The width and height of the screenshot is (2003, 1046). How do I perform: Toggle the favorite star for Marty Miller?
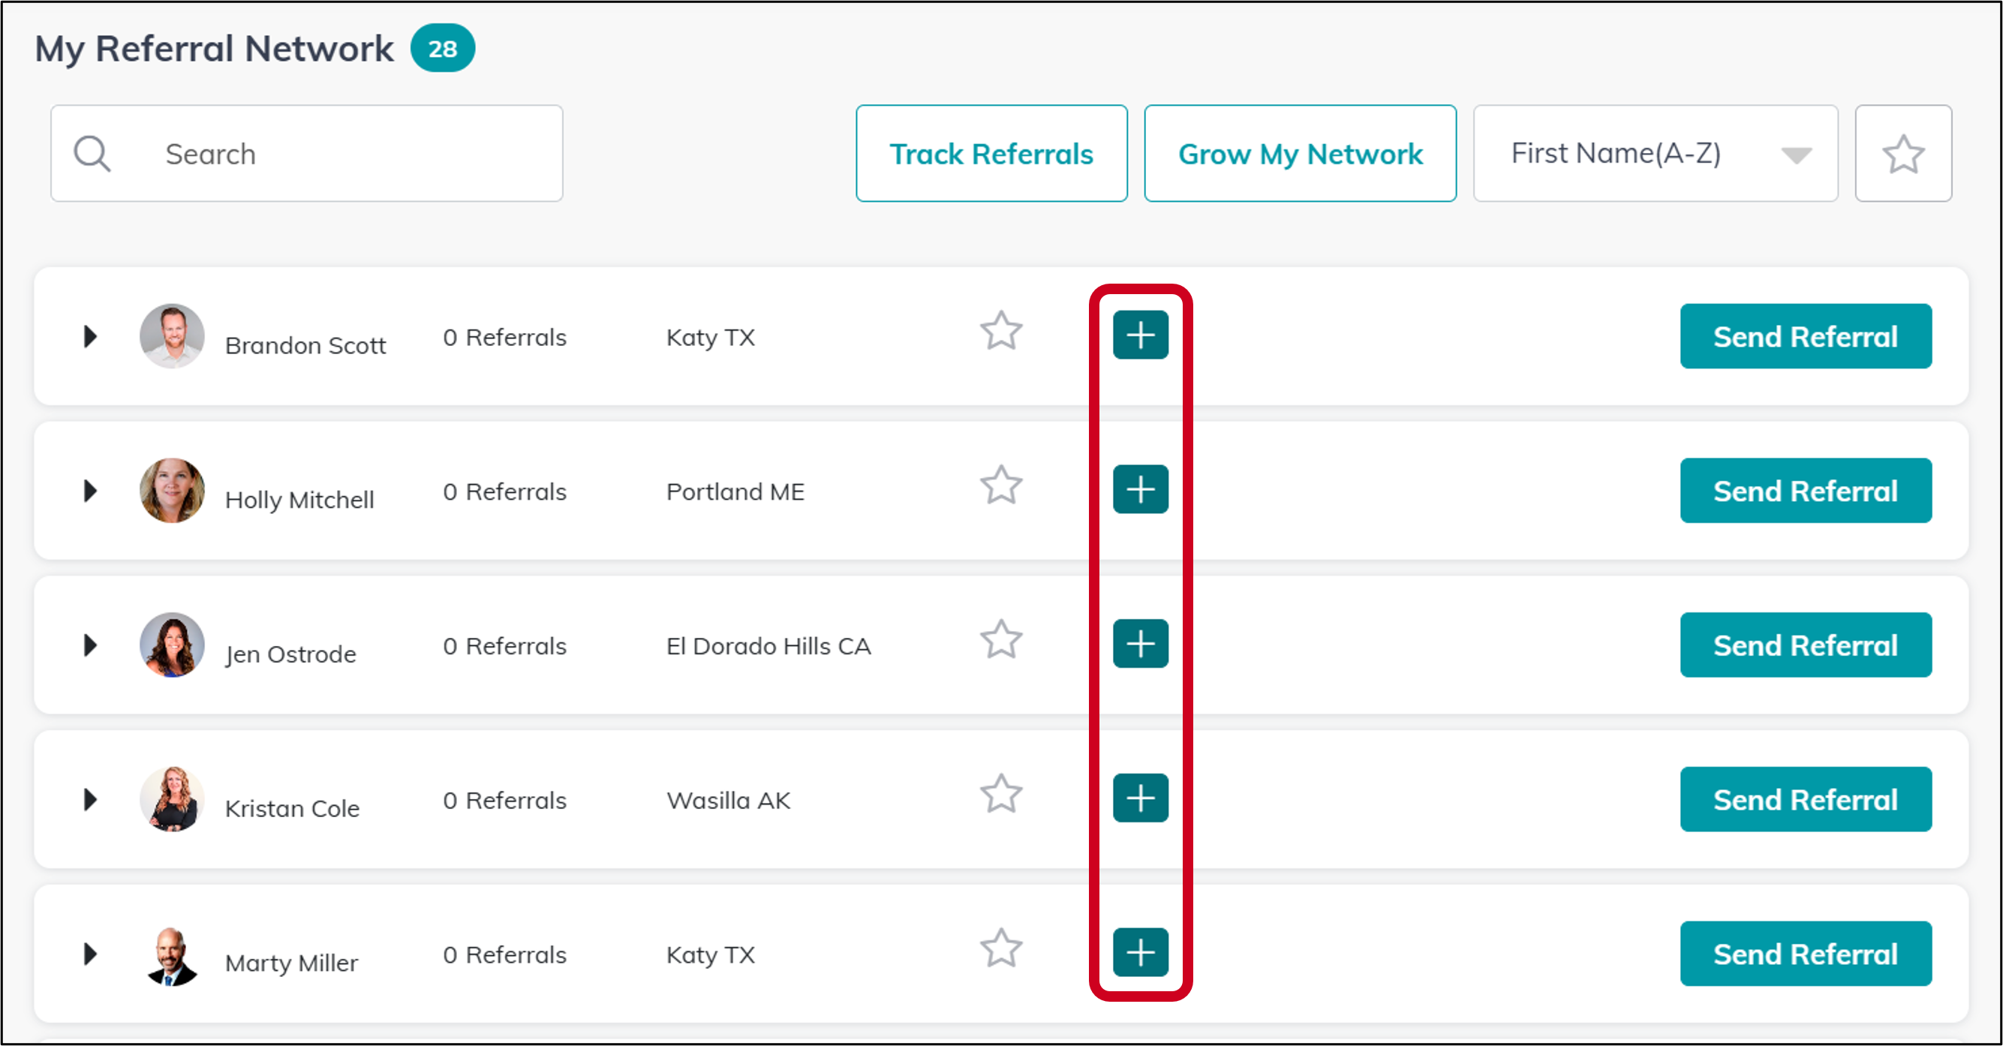coord(1000,948)
